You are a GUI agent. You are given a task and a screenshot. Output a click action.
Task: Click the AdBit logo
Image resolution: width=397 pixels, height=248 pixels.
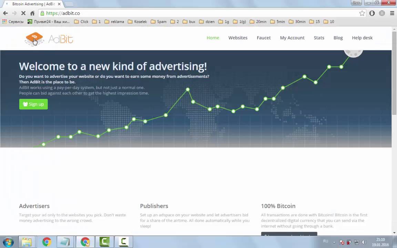[49, 39]
